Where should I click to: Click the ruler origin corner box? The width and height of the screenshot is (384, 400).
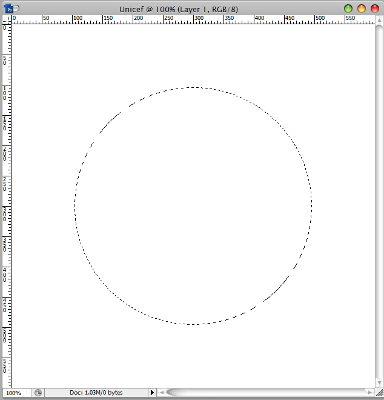coord(7,19)
